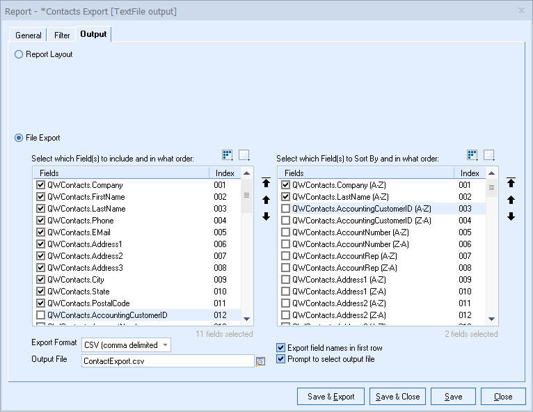Image resolution: width=533 pixels, height=412 pixels.
Task: Enable QWContacts.AccountingCustomerID include checkbox
Action: click(x=40, y=315)
